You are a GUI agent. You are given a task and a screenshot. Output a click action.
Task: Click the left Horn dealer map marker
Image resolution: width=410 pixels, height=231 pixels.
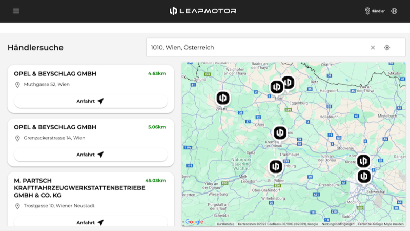277,87
